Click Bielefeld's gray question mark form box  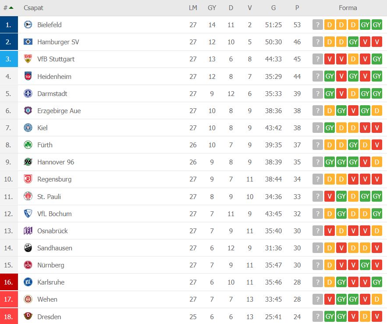point(318,25)
